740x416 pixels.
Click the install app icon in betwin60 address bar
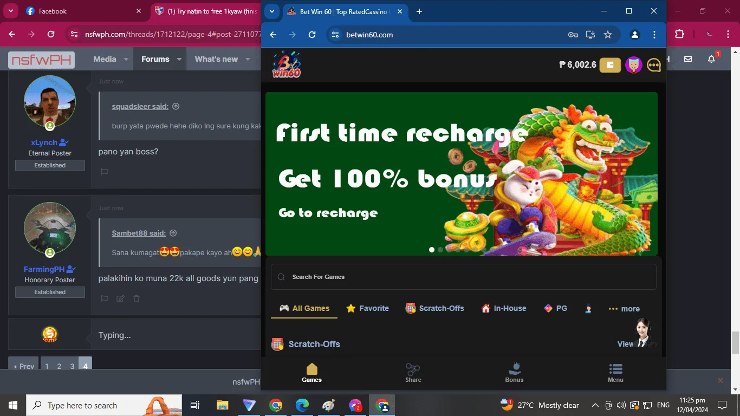(x=590, y=35)
